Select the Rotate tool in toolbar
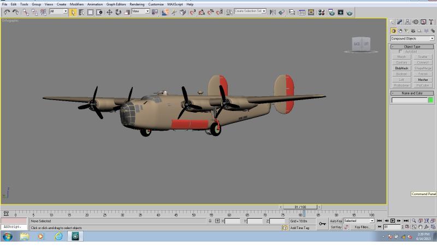This screenshot has width=437, height=246. coord(118,12)
